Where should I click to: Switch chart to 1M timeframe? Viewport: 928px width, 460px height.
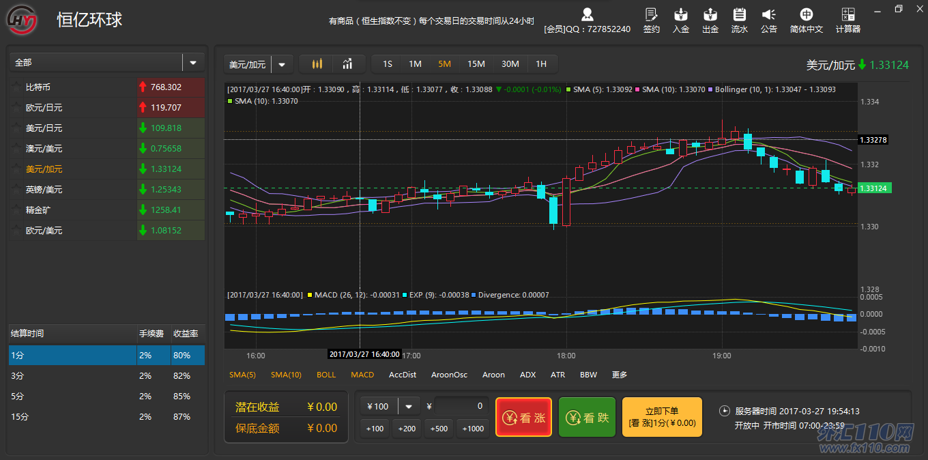[x=415, y=64]
